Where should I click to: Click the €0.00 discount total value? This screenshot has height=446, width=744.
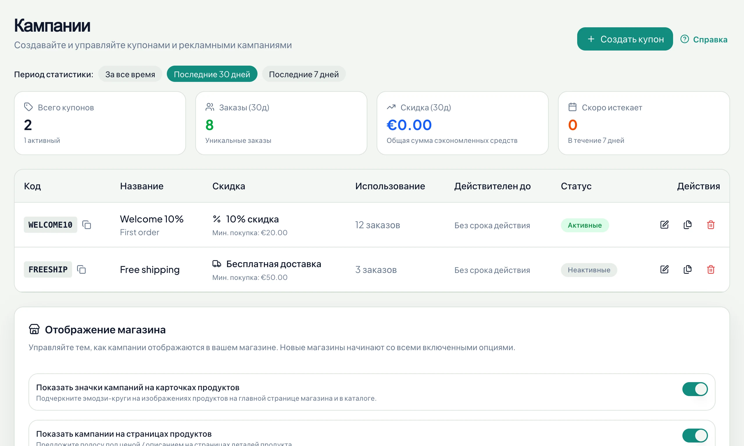409,125
